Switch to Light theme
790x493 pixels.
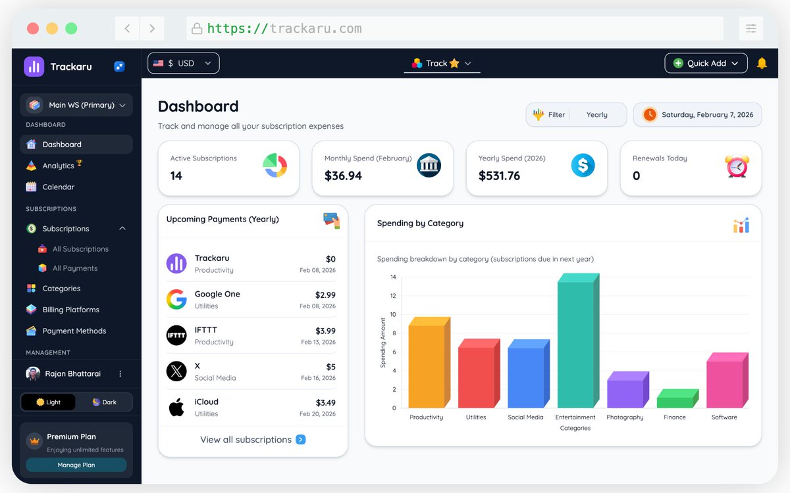point(48,402)
